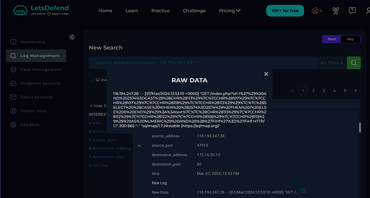Select results page 3
Image resolution: width=370 pixels, height=198 pixels.
click(324, 91)
